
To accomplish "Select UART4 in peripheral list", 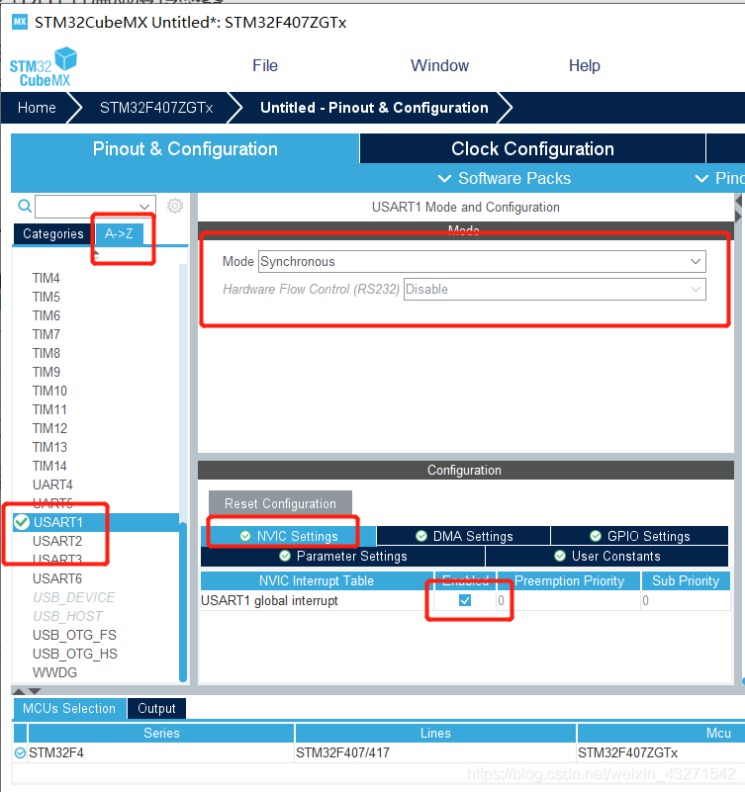I will [x=52, y=484].
